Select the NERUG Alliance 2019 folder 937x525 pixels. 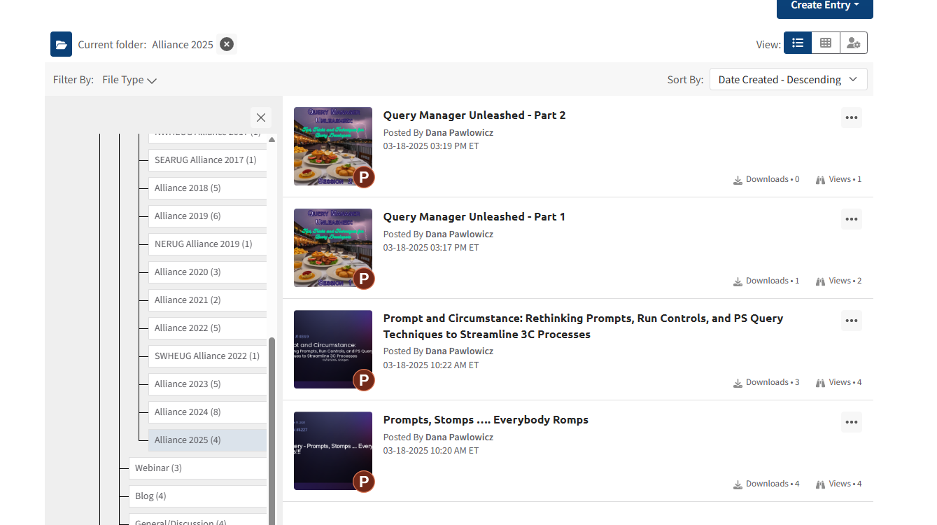point(207,244)
